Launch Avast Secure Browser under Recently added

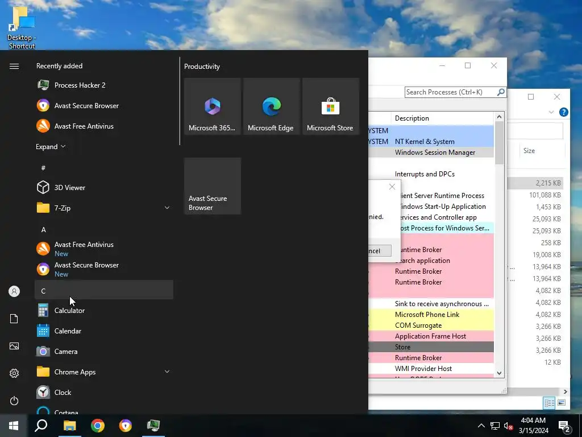(104, 105)
